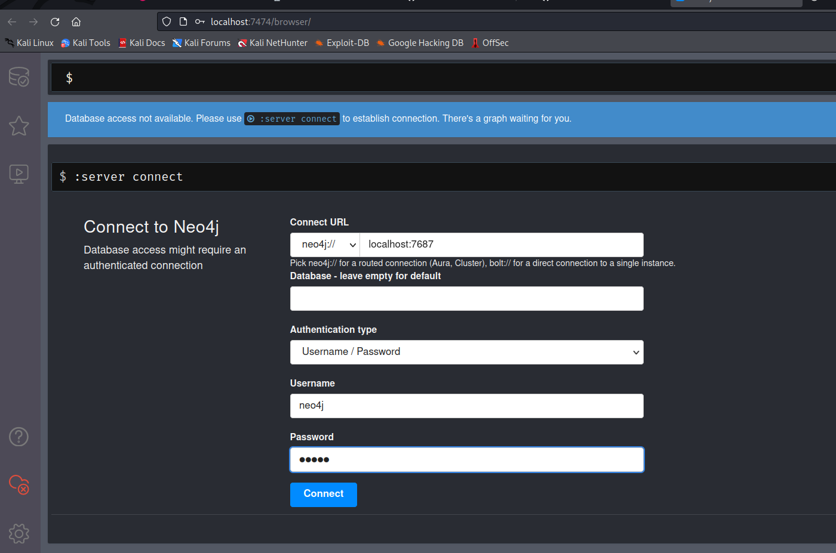Click the :server connect command link in banner
836x553 pixels.
click(292, 119)
